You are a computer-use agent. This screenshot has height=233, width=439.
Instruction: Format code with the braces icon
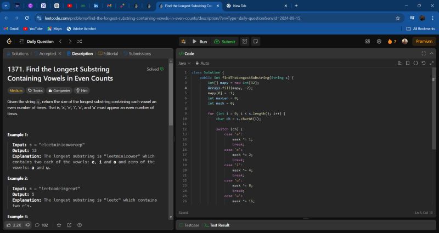415,63
